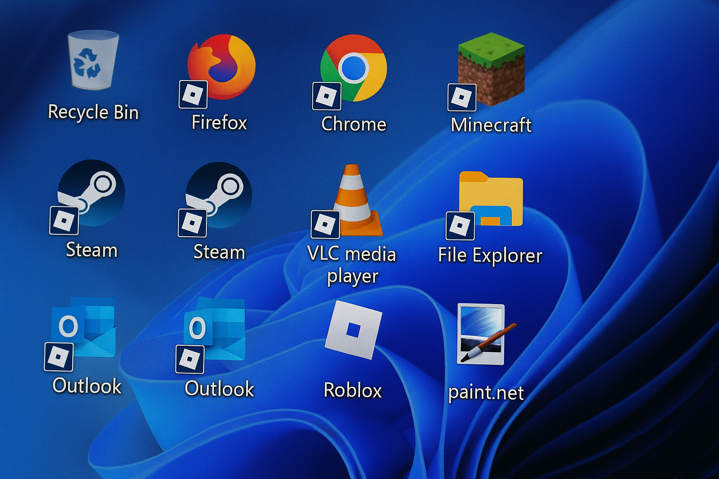Viewport: 719px width, 479px height.
Task: Select the "File Explorer" name label
Action: click(490, 256)
